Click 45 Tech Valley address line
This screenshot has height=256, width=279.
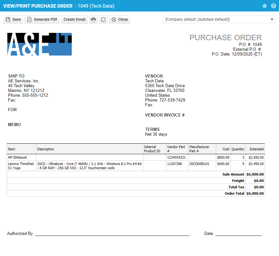[21, 86]
